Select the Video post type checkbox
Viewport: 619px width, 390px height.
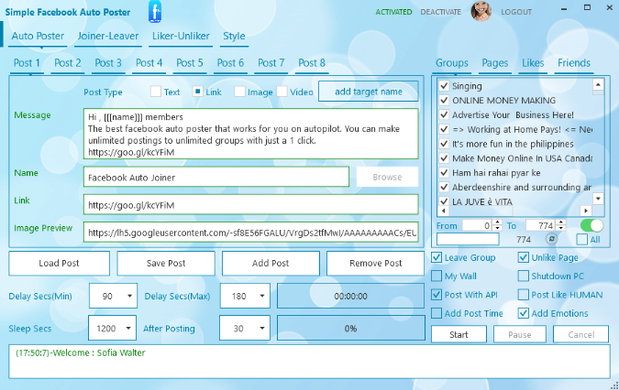282,92
